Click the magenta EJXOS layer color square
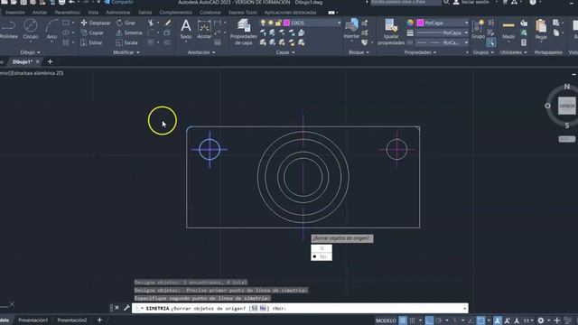The image size is (578, 325). pos(286,23)
